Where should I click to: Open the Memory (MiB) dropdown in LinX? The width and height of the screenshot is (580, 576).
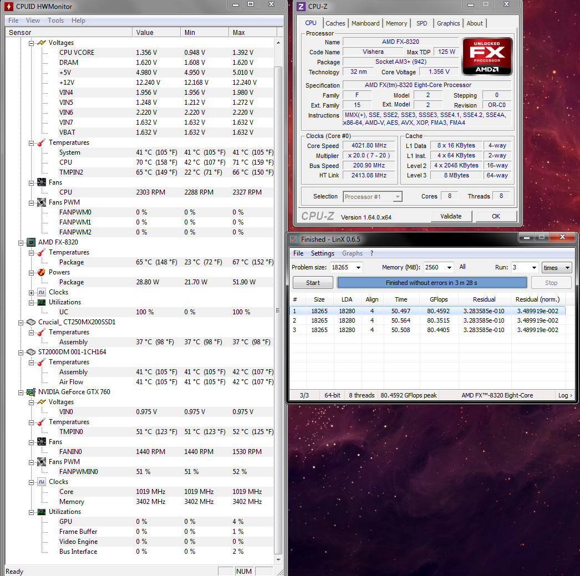pyautogui.click(x=449, y=267)
